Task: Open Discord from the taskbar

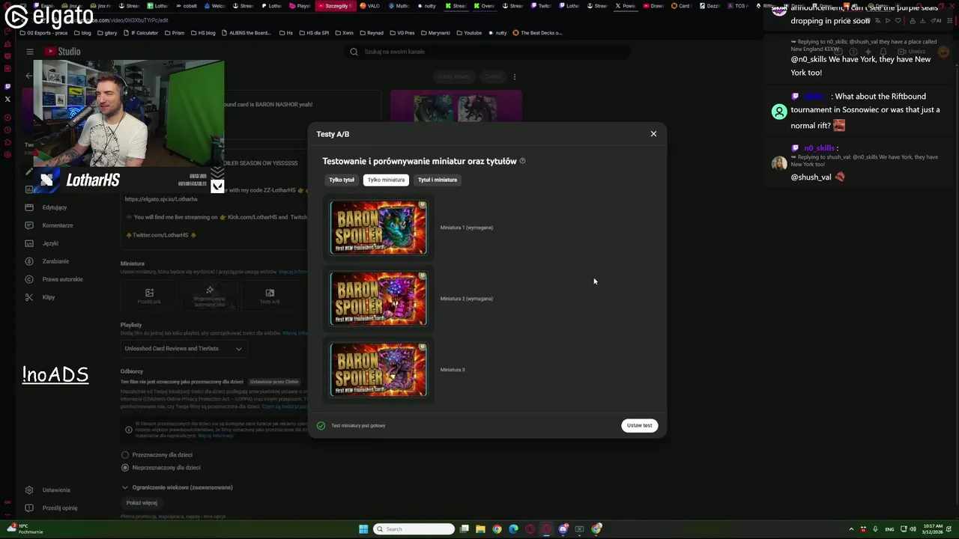Action: tap(563, 529)
